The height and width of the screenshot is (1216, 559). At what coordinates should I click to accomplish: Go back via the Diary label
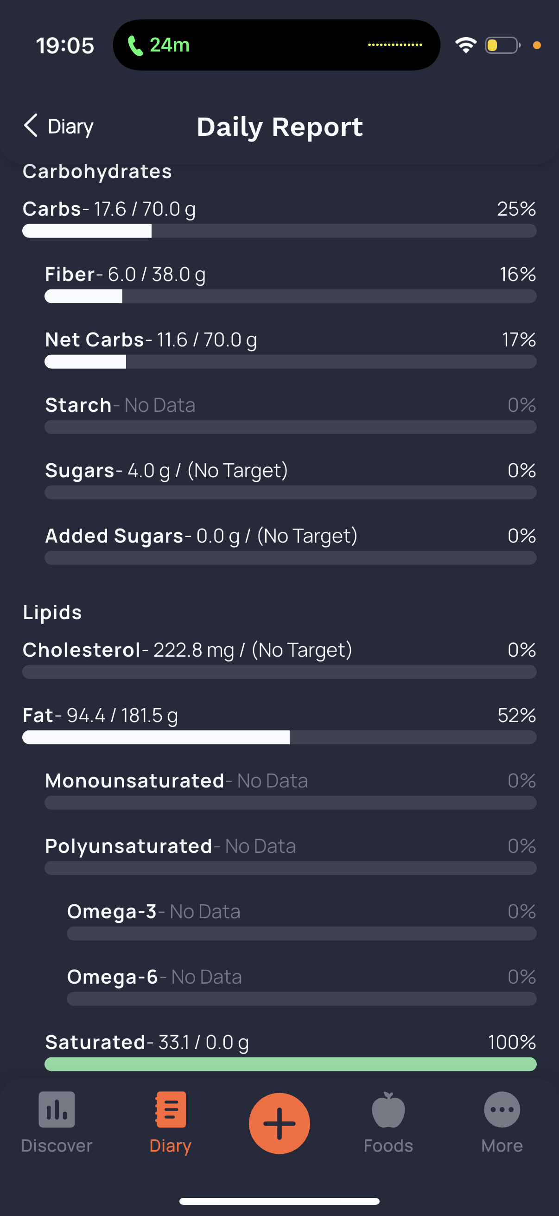pyautogui.click(x=71, y=127)
